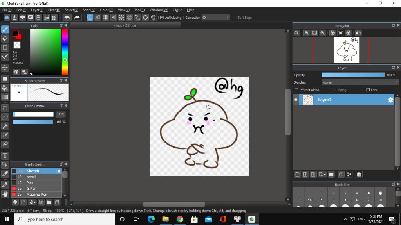This screenshot has width=401, height=225.
Task: Enable radial snap guide
Action: click(121, 17)
